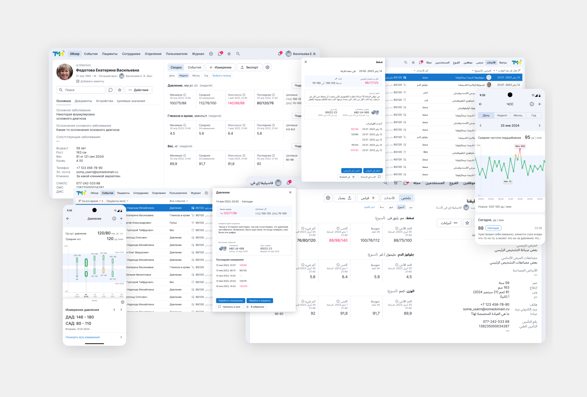Click the Экспорт button
This screenshot has width=587, height=397.
click(249, 68)
